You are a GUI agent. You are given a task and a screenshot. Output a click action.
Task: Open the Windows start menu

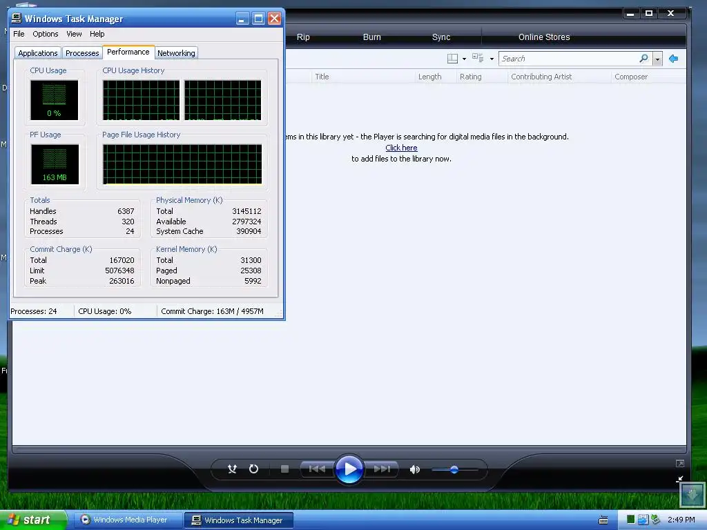(33, 520)
